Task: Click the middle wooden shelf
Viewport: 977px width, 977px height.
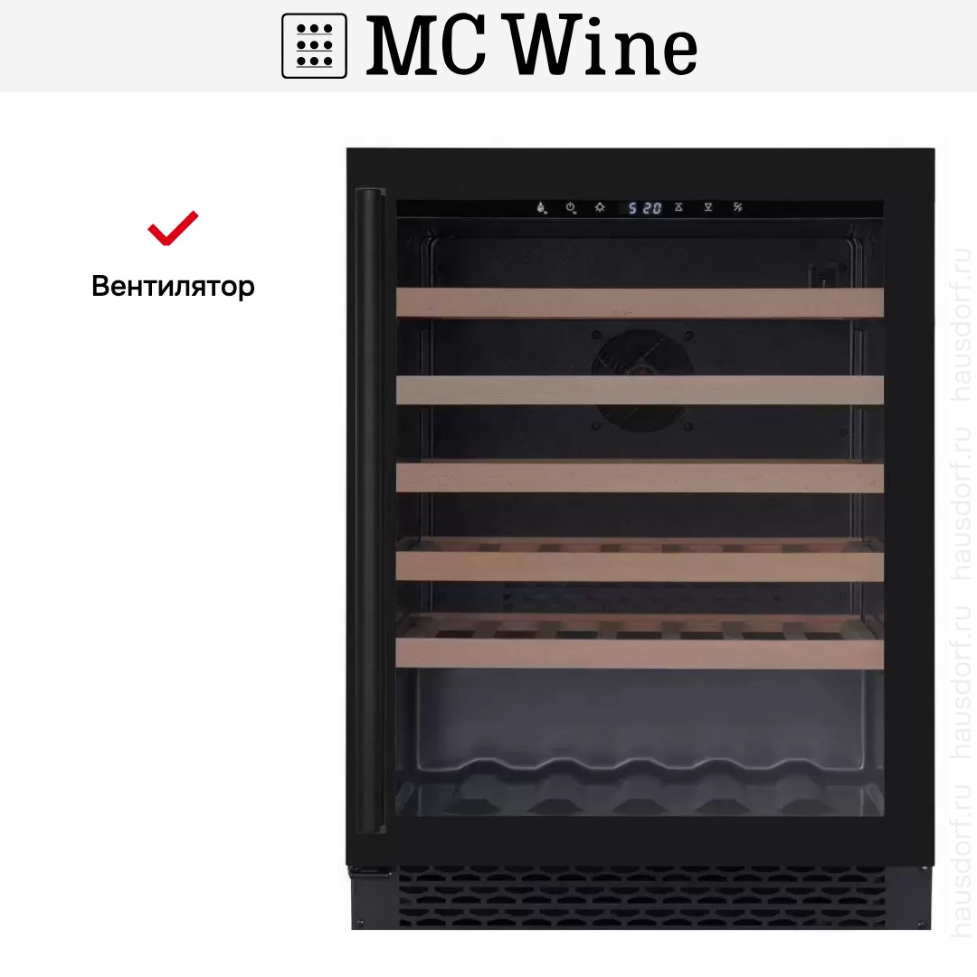Action: coord(640,478)
